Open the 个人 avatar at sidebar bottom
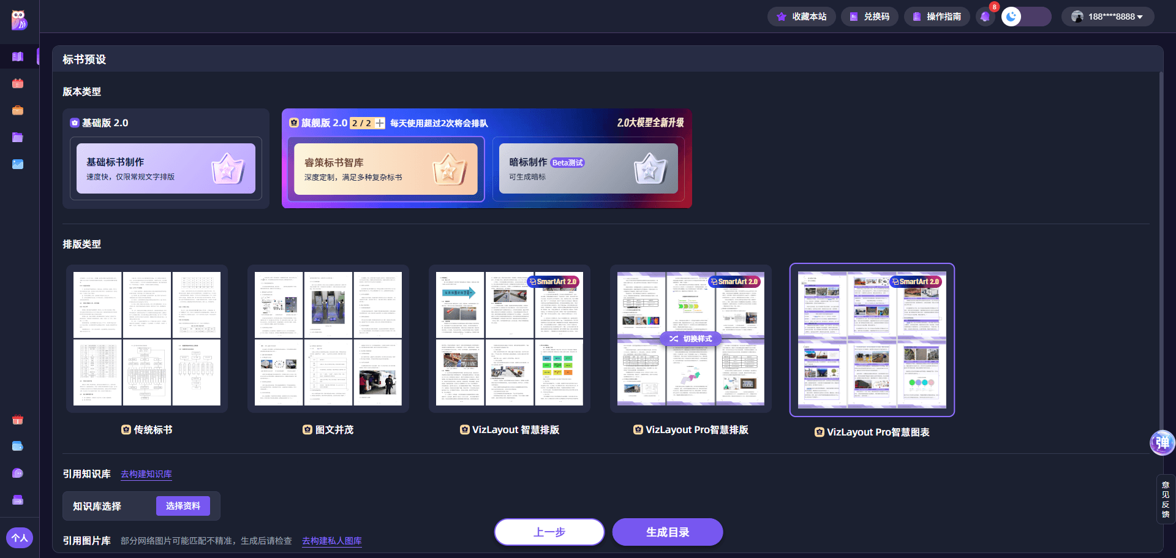 click(19, 537)
